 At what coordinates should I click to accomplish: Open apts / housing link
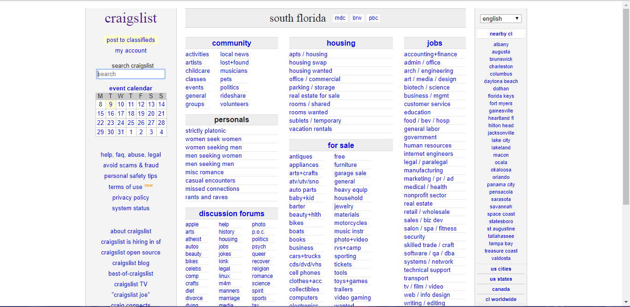(308, 54)
